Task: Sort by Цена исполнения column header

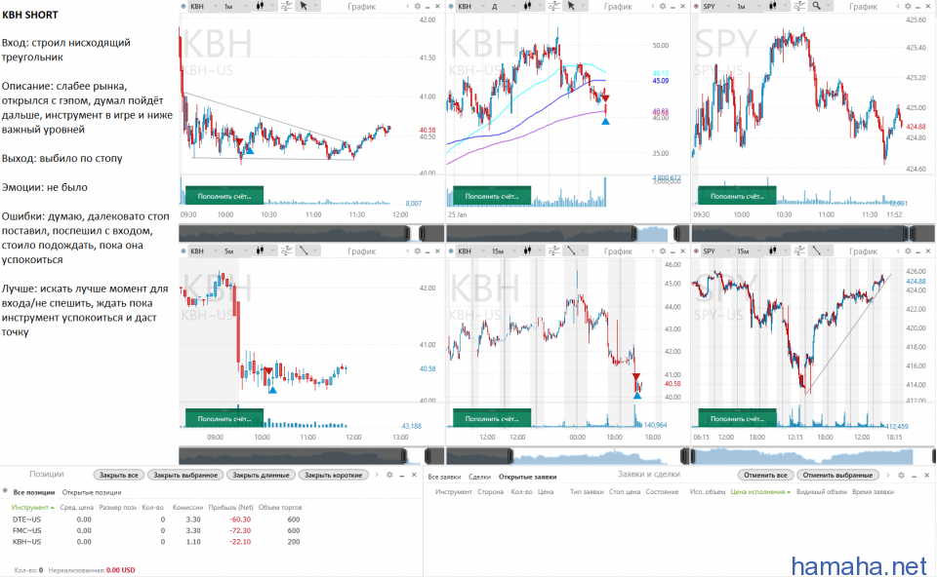Action: (x=760, y=491)
